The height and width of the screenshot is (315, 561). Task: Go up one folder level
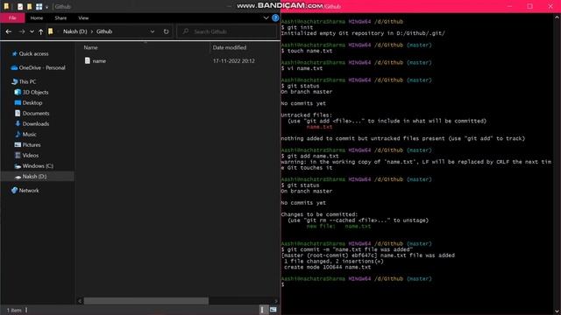(41, 31)
